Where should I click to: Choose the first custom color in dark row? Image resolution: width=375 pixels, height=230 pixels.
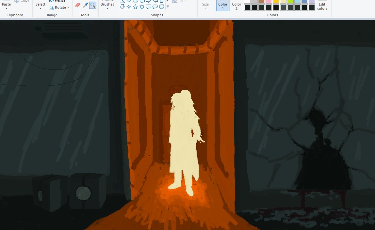coord(247,8)
